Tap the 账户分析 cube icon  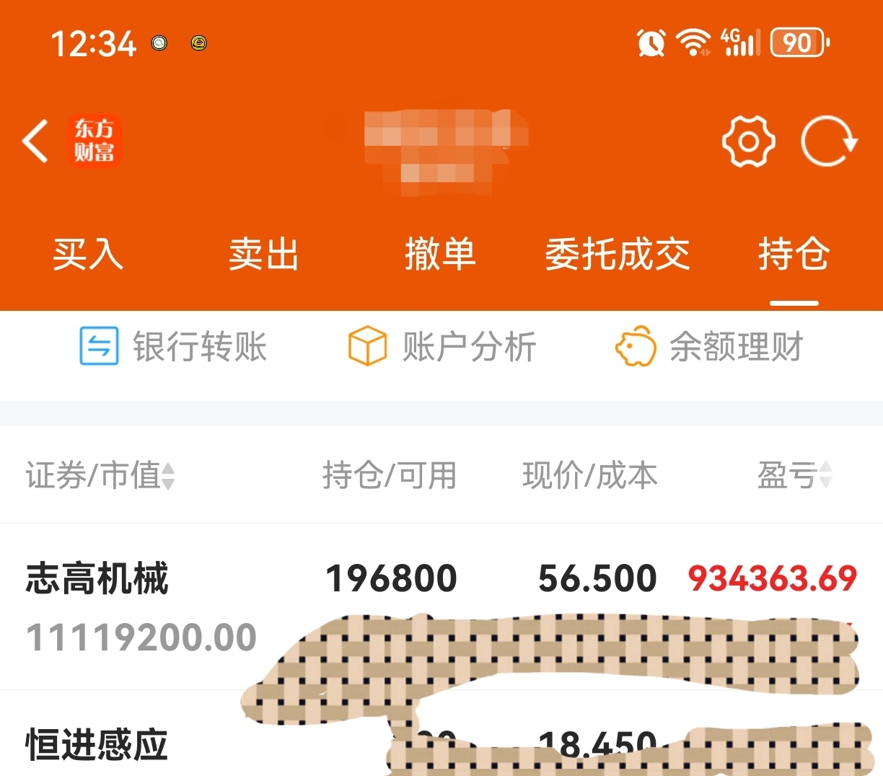(367, 346)
